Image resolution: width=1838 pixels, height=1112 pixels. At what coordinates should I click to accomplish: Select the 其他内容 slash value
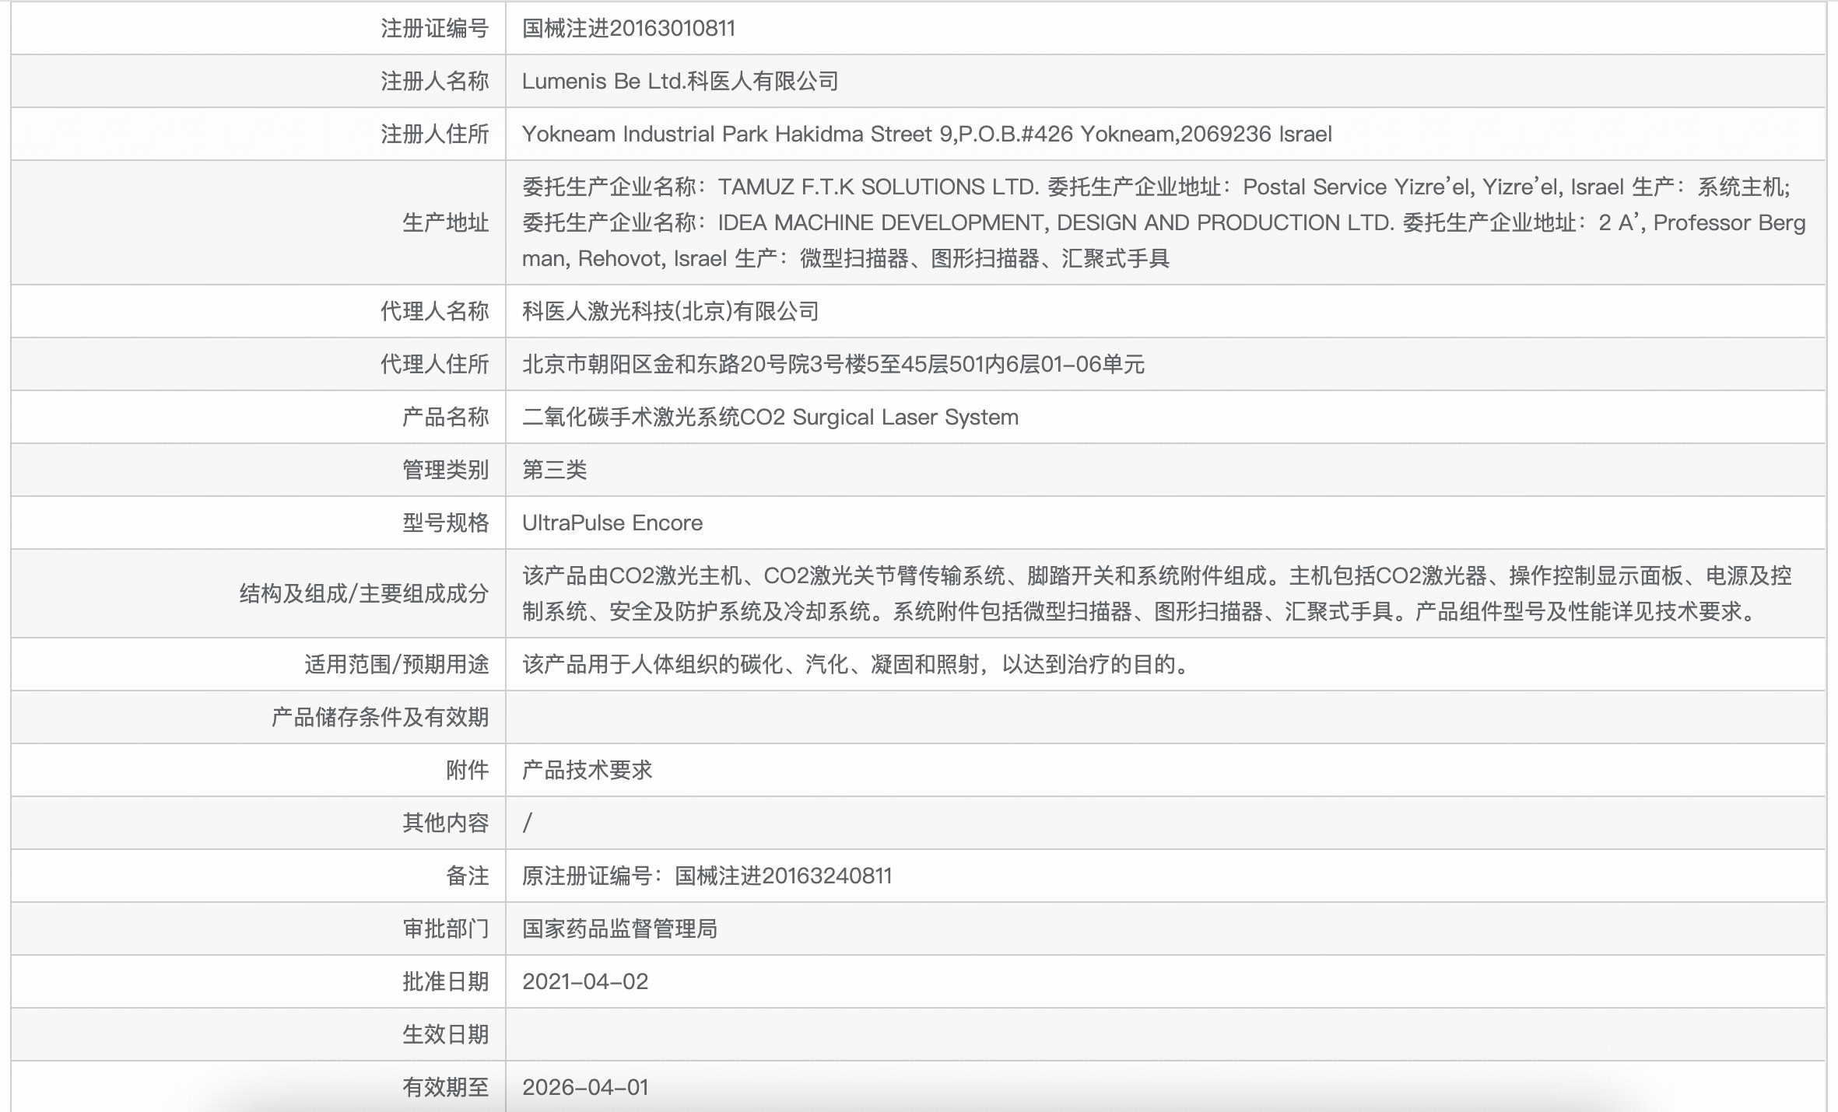tap(529, 823)
